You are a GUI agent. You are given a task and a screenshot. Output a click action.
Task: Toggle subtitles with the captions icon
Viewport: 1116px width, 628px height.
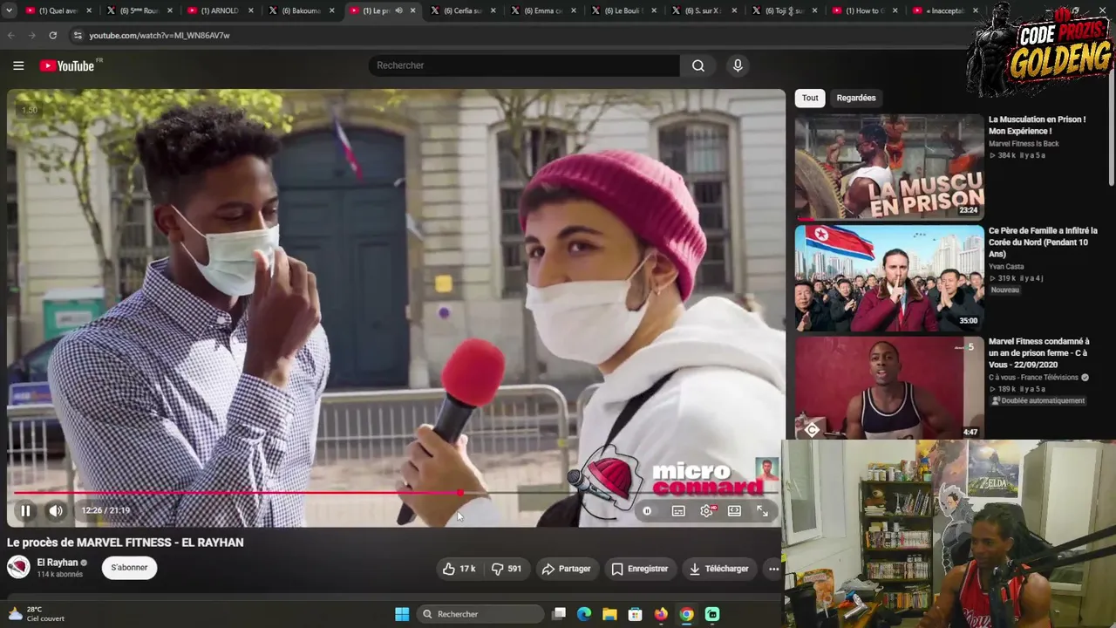pos(678,511)
